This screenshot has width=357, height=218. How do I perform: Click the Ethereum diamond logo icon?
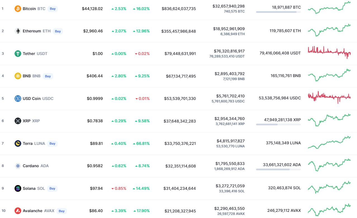point(18,31)
